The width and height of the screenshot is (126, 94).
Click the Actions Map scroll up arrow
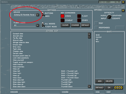89,34
